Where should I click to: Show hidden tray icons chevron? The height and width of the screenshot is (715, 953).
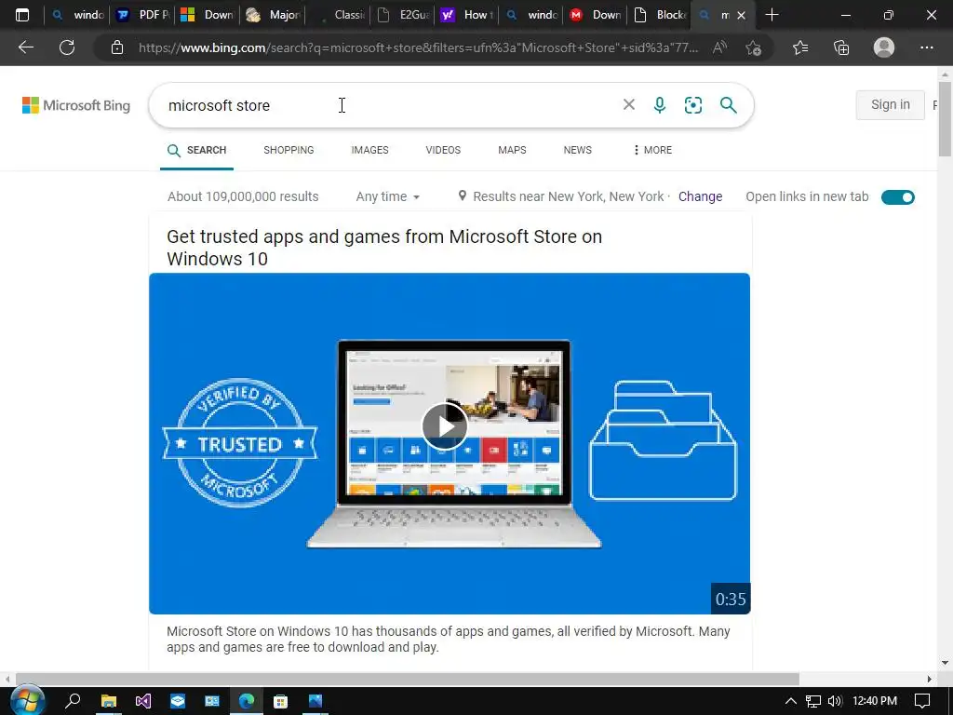click(791, 701)
